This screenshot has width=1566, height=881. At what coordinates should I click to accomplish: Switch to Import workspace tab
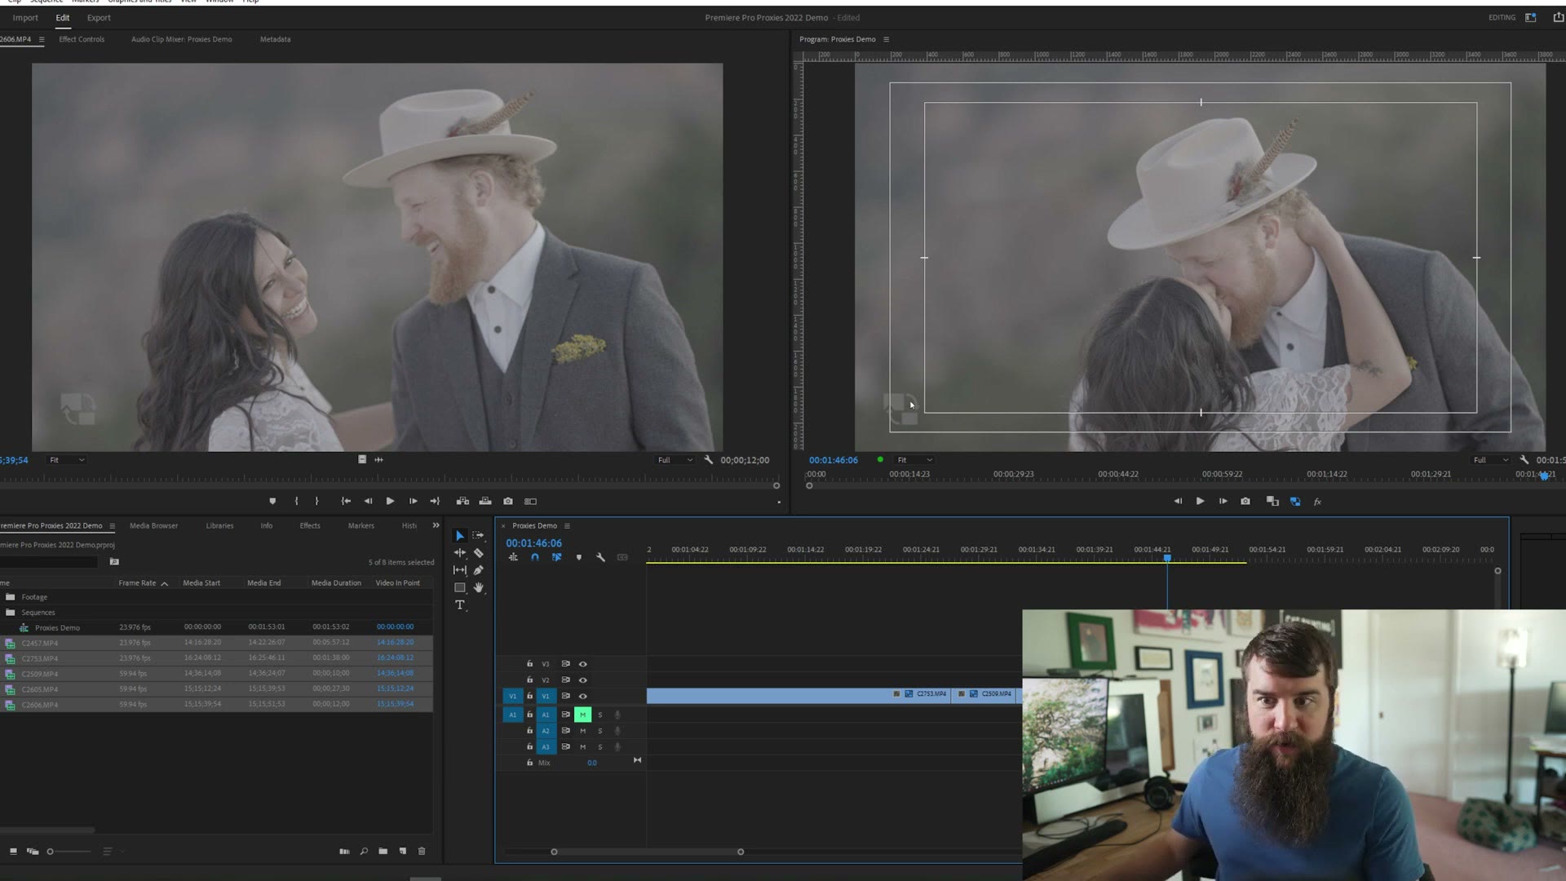point(25,17)
